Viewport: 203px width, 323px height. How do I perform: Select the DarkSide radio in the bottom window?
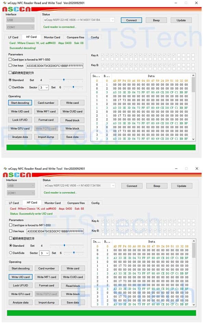[11, 253]
